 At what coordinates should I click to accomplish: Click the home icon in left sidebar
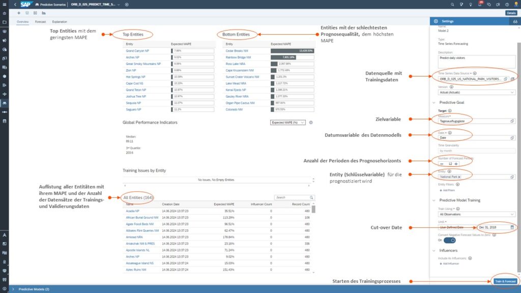pyautogui.click(x=4, y=13)
